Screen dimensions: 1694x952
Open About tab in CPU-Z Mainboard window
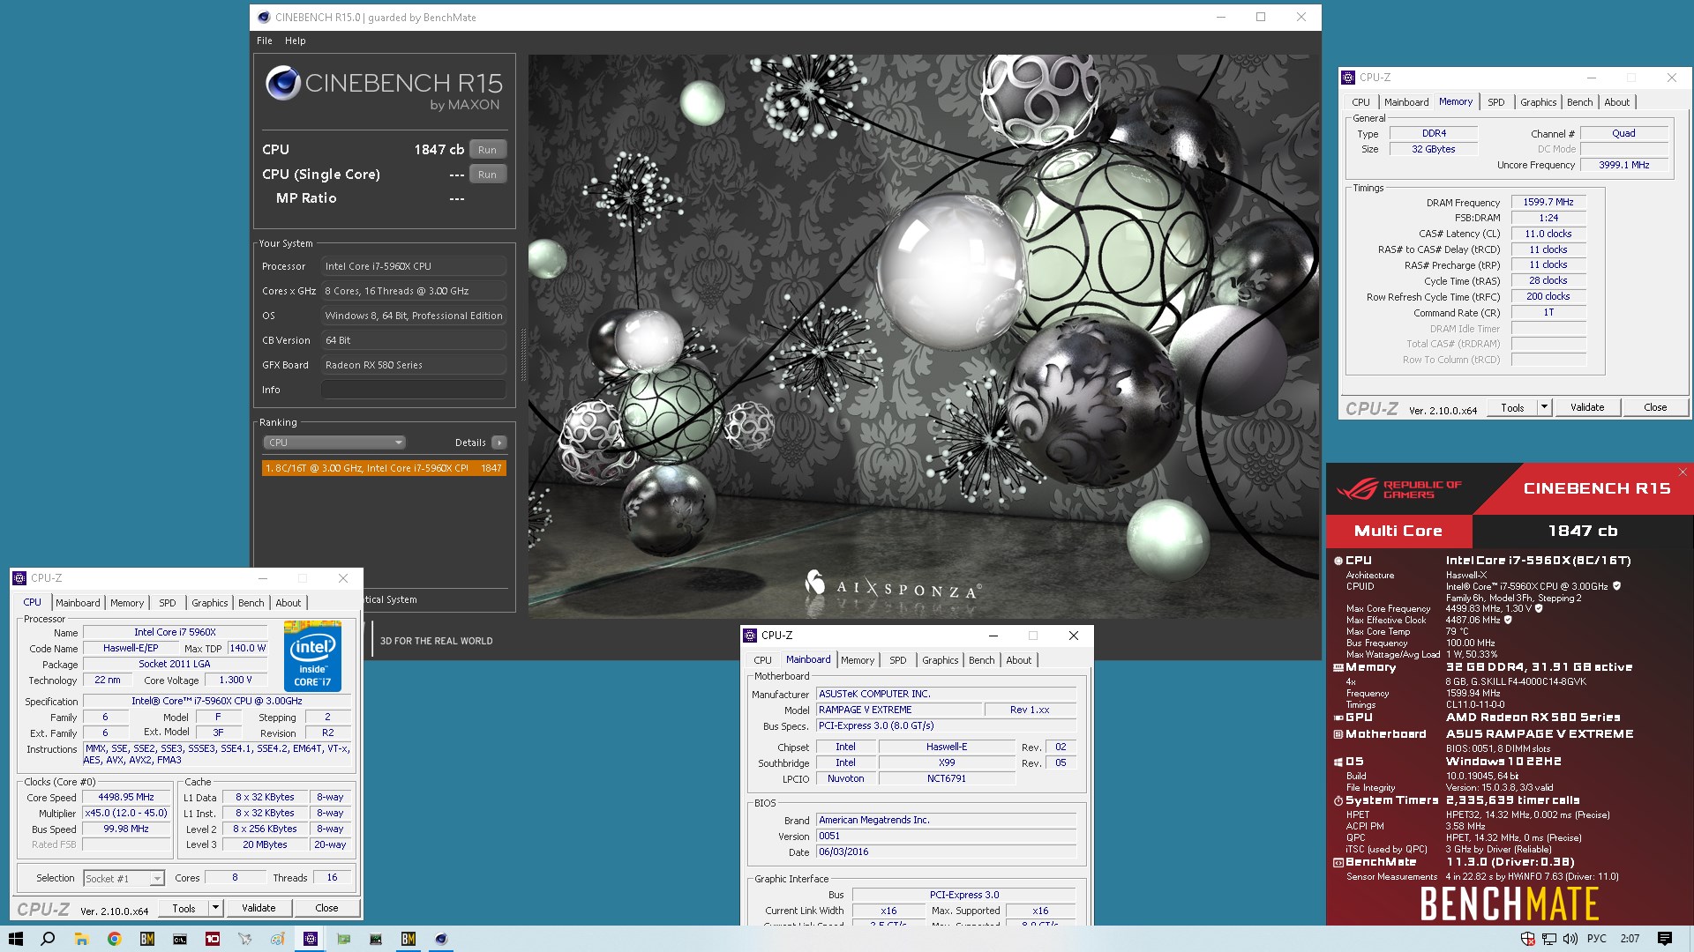click(x=1018, y=660)
